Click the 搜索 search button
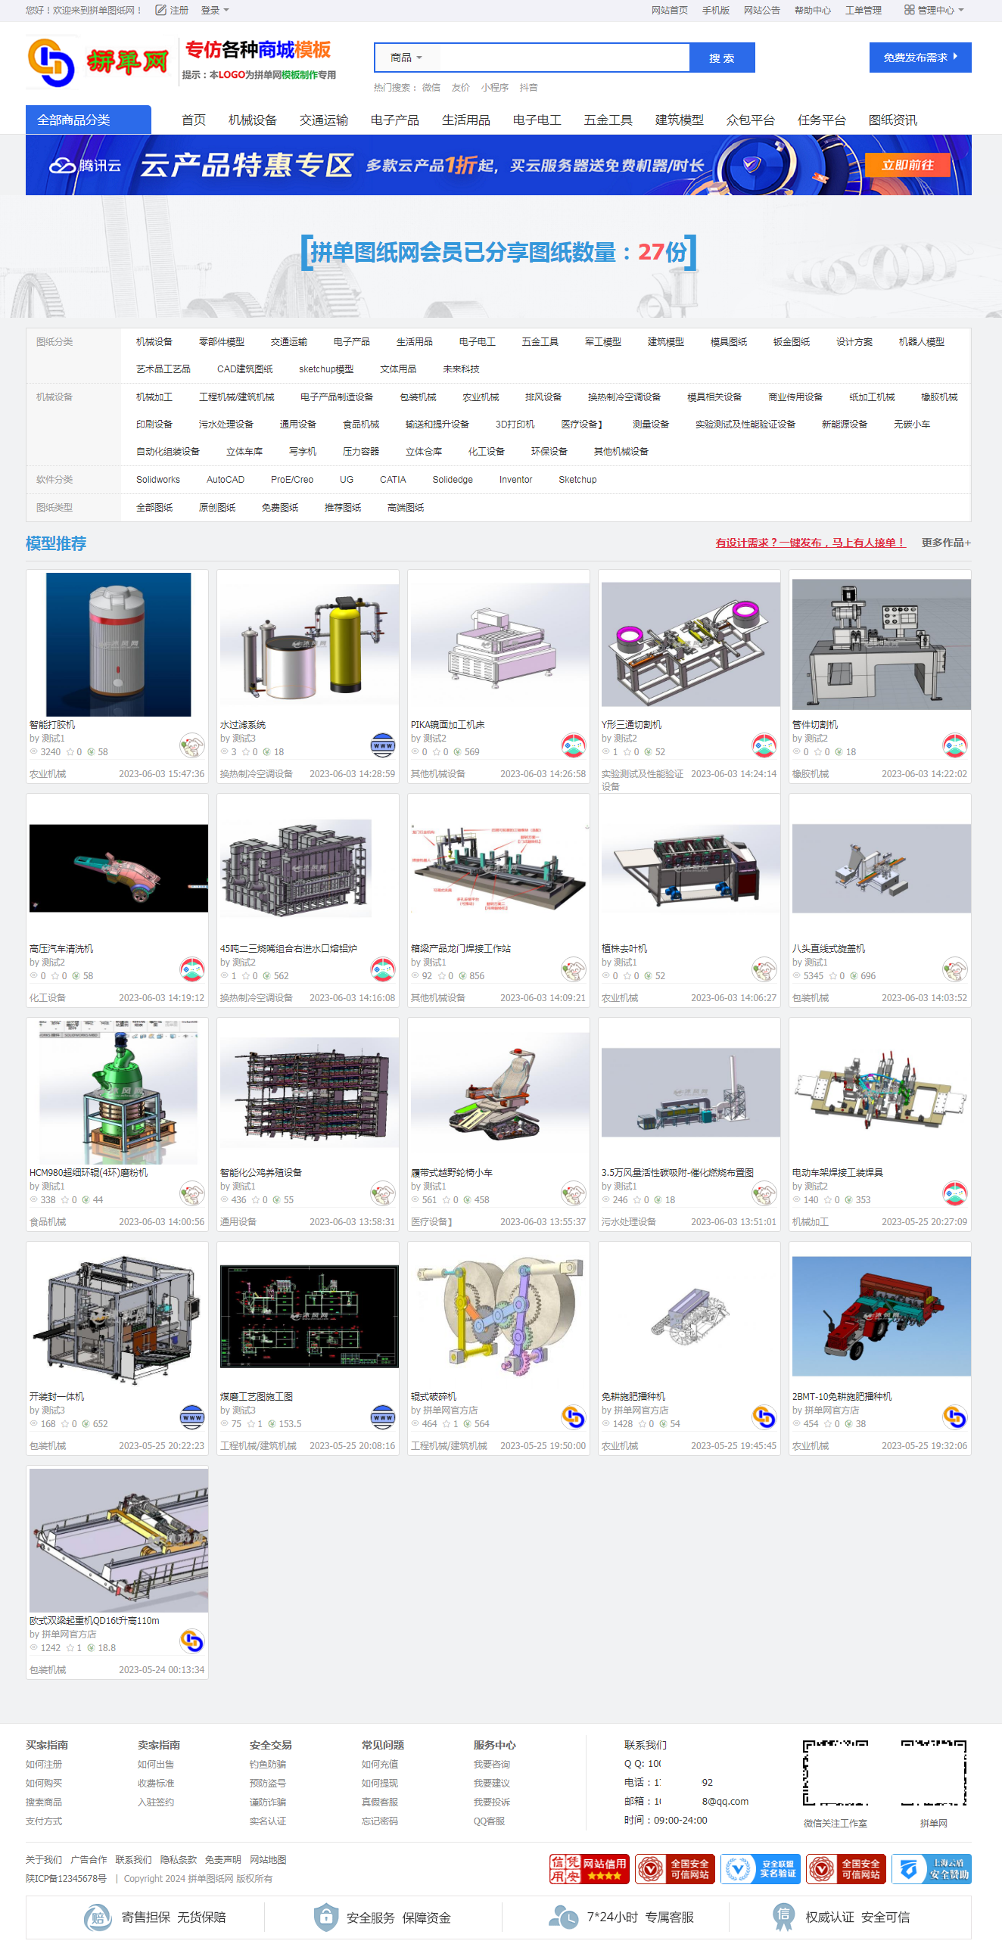Image resolution: width=1002 pixels, height=1947 pixels. [722, 58]
